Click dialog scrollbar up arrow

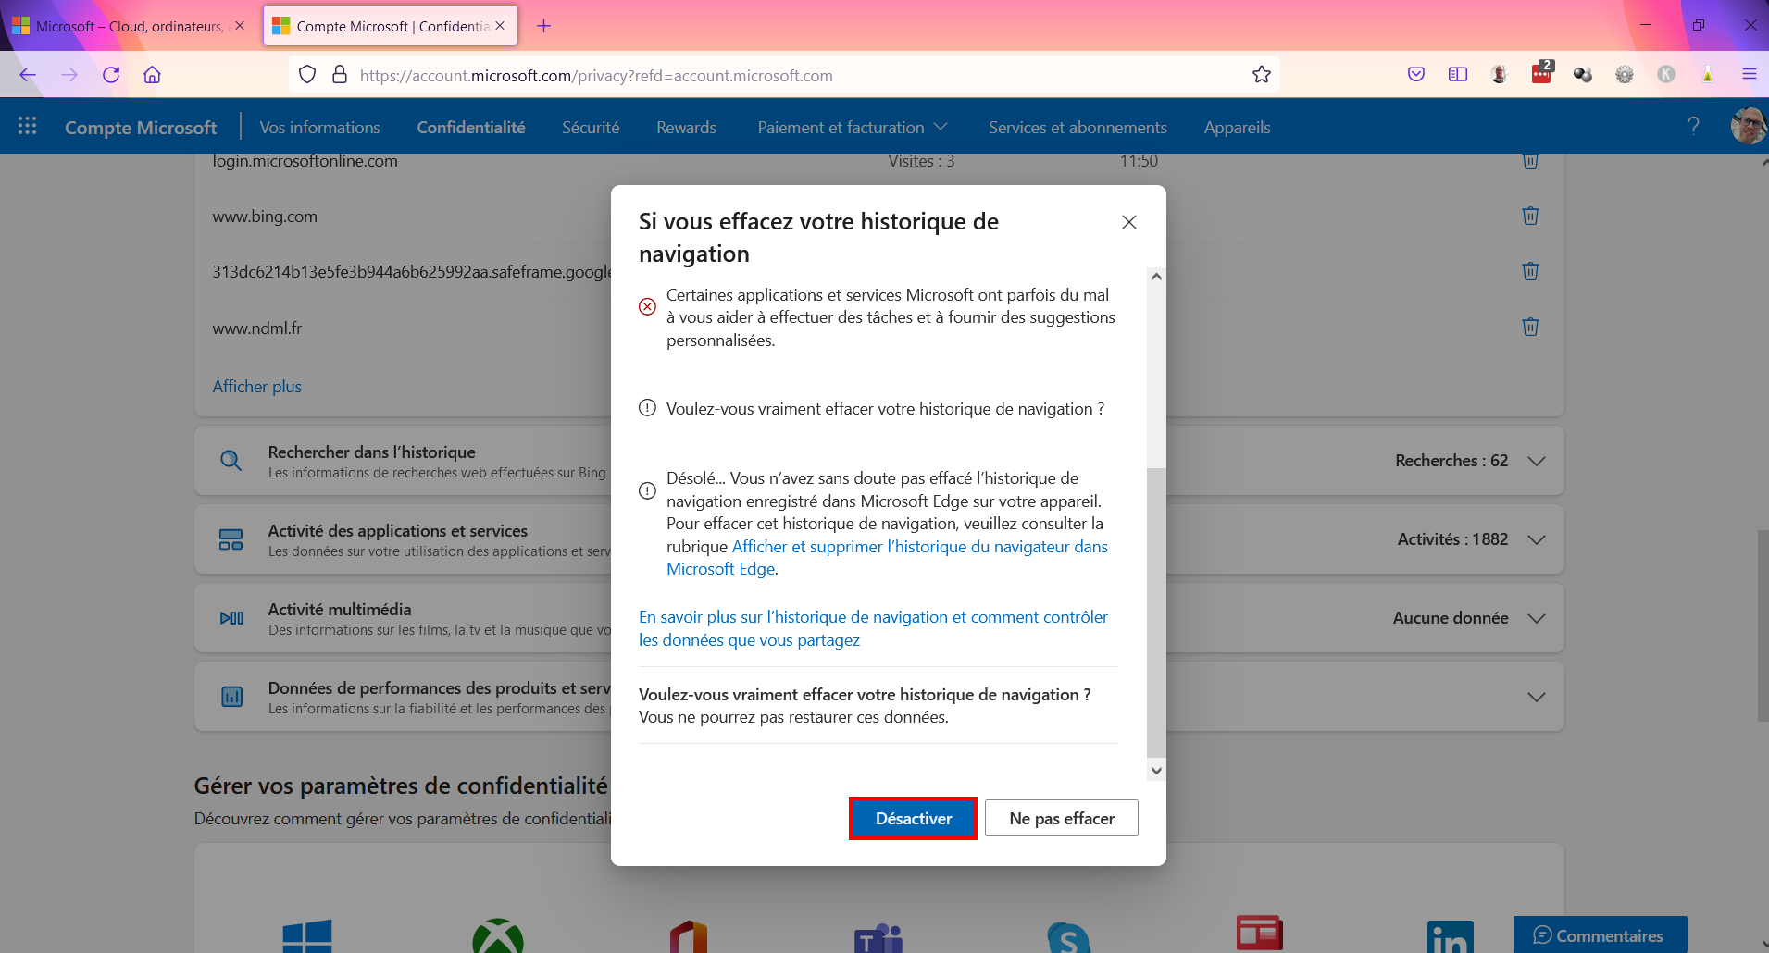click(x=1156, y=277)
